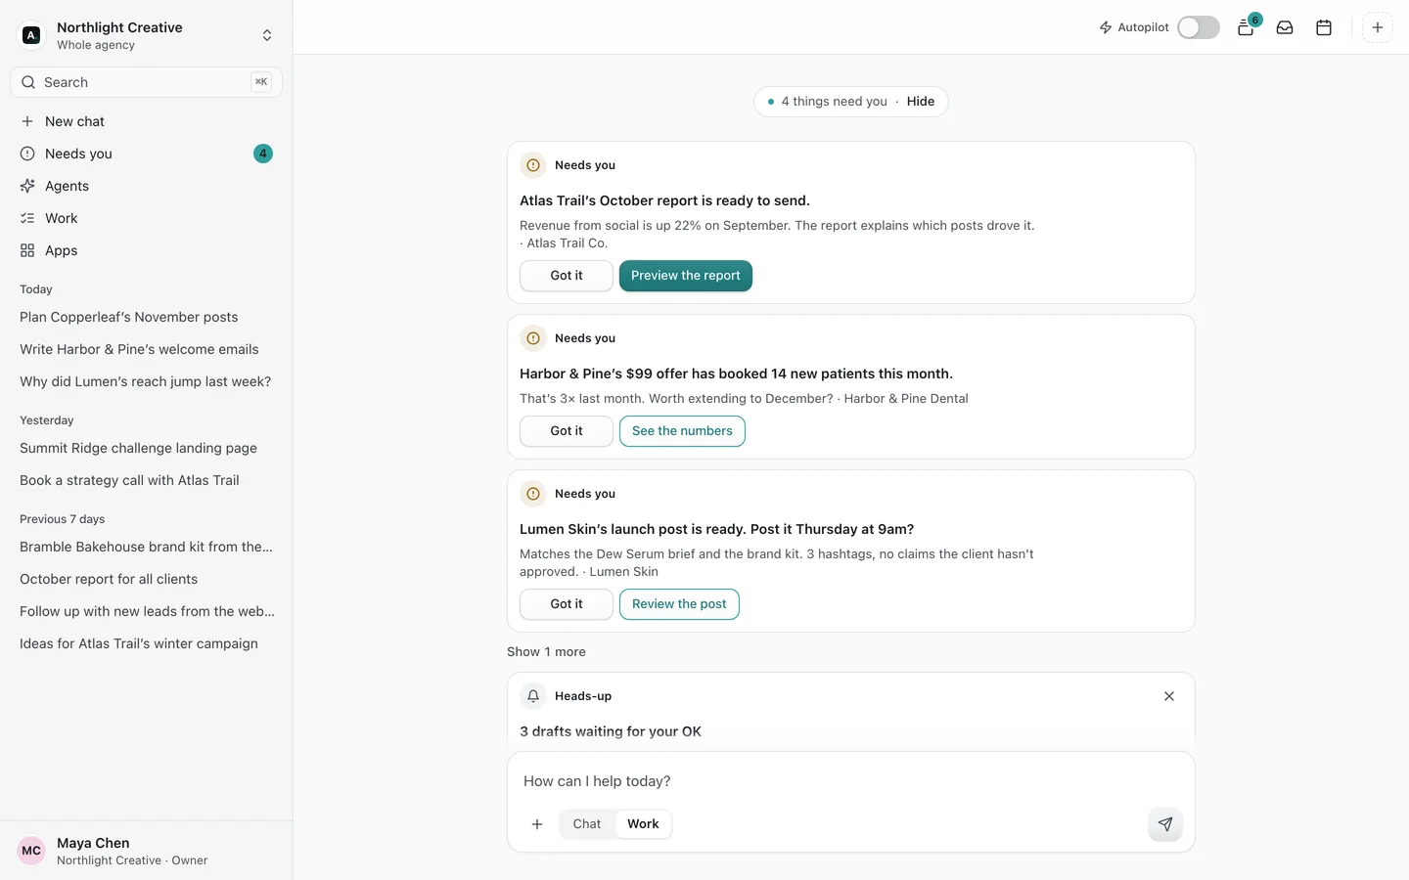Open Maya Chen profile menu
The image size is (1409, 880).
click(x=146, y=851)
